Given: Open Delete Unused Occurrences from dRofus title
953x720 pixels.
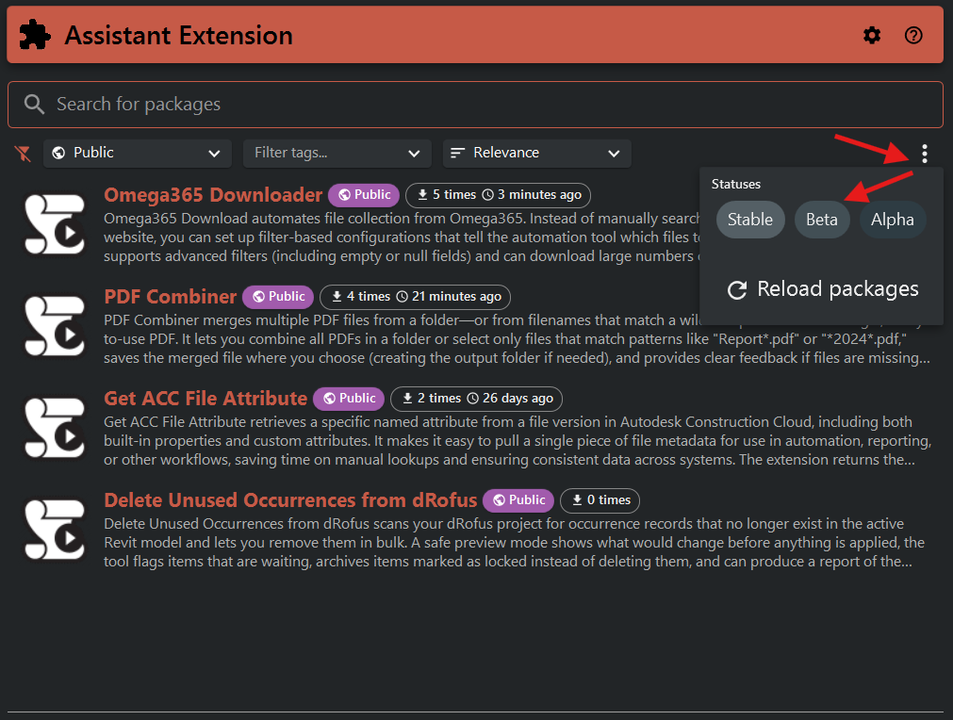Looking at the screenshot, I should point(290,500).
